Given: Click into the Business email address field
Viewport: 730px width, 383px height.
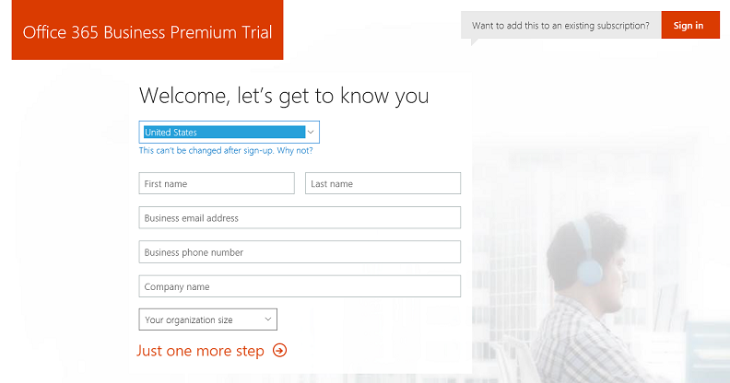Looking at the screenshot, I should click(300, 218).
